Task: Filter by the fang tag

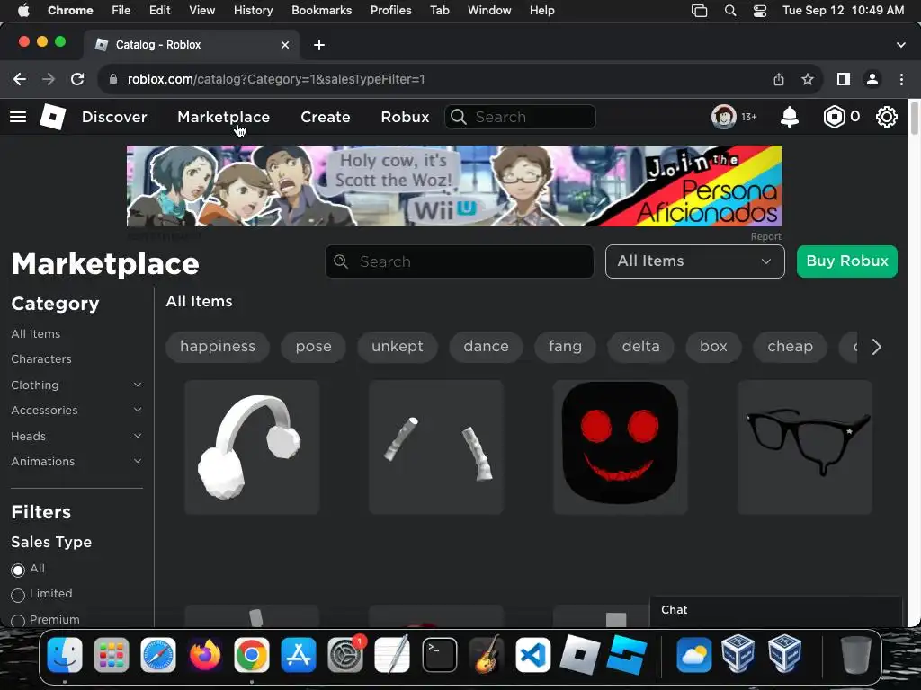Action: [x=565, y=346]
